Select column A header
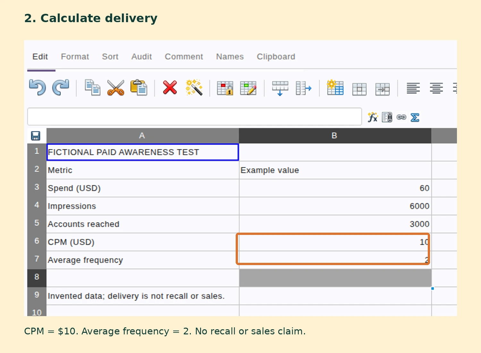Screen dimensions: 481x353 pos(143,136)
